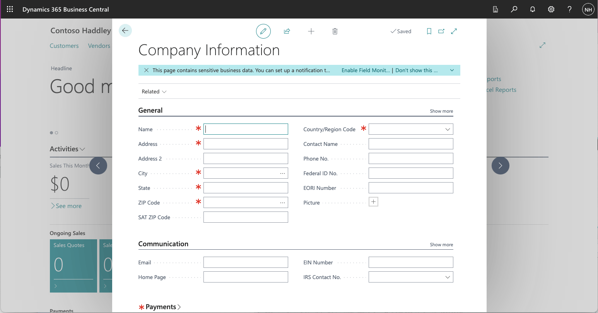Click the Email input field
The image size is (598, 313).
(246, 262)
